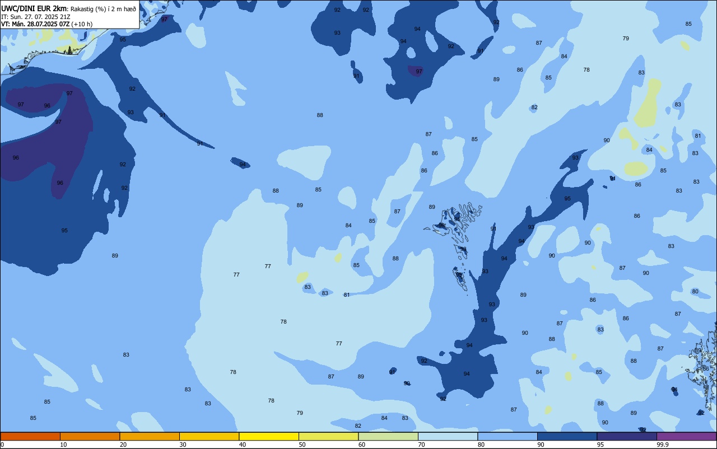The width and height of the screenshot is (717, 449).
Task: Click the dark blue 90–95 legend segment
Action: click(x=567, y=436)
